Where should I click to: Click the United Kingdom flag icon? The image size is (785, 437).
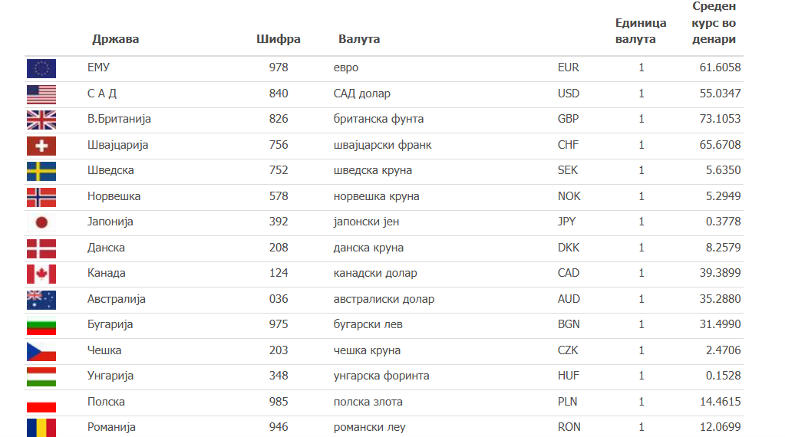tap(41, 120)
